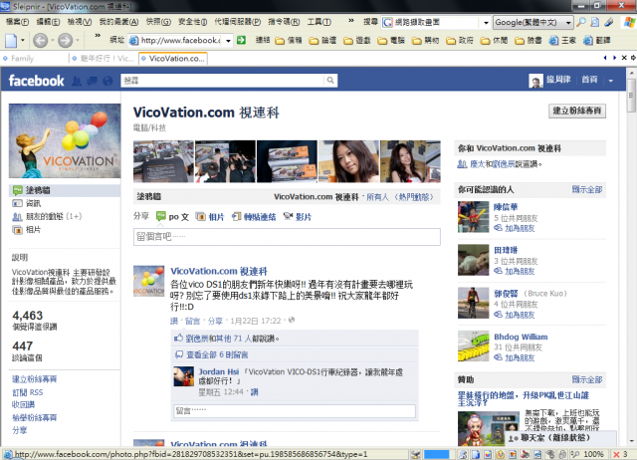Click VicoVation balloon profile picture
This screenshot has height=460, width=637.
(65, 140)
